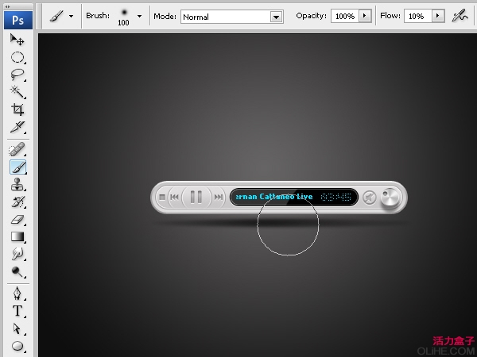This screenshot has height=357, width=477.
Task: Select the Gradient tool
Action: 17,236
